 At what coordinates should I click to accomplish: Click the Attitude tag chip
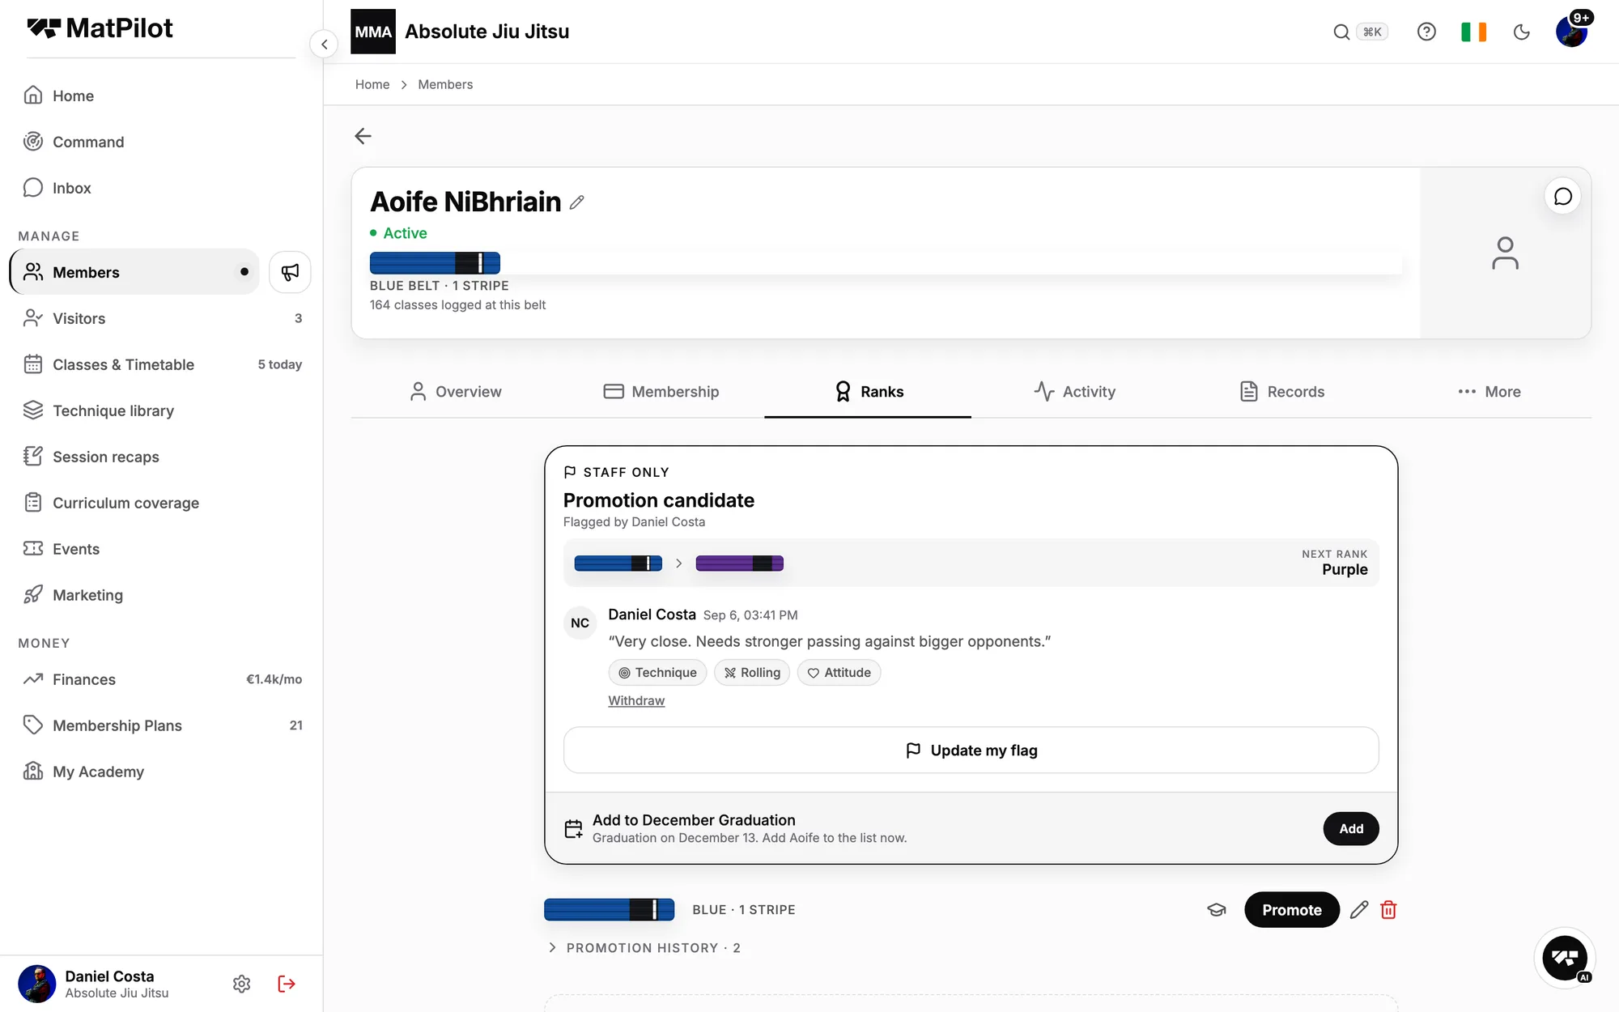839,673
